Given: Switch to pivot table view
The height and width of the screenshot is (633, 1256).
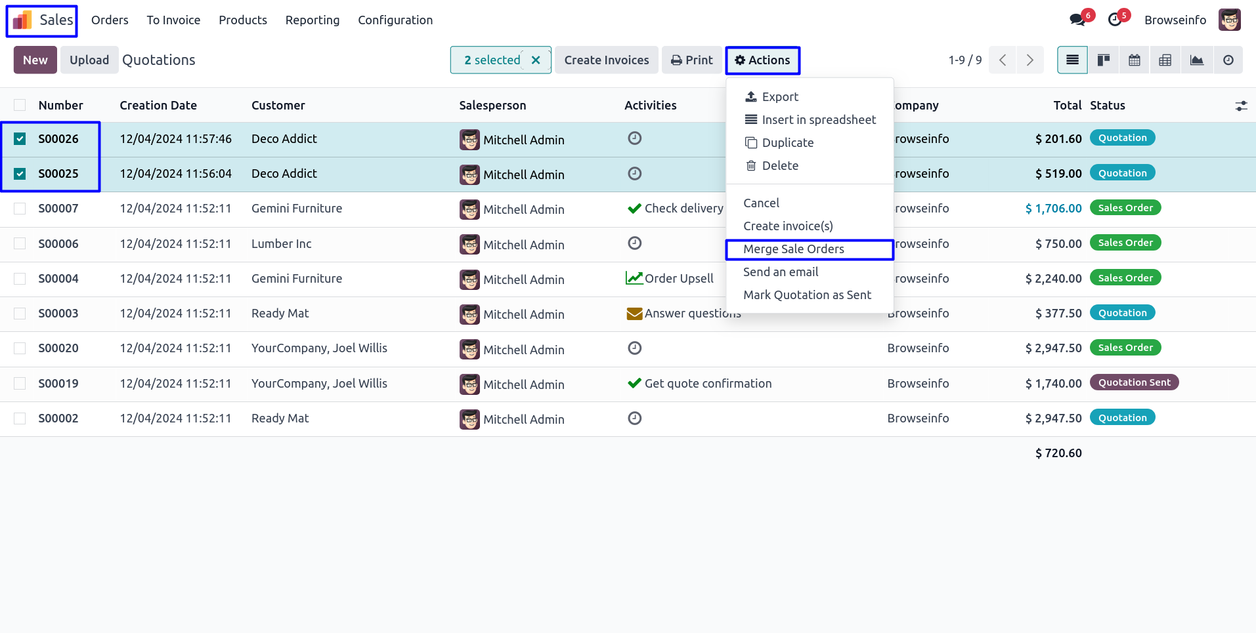Looking at the screenshot, I should pyautogui.click(x=1165, y=60).
